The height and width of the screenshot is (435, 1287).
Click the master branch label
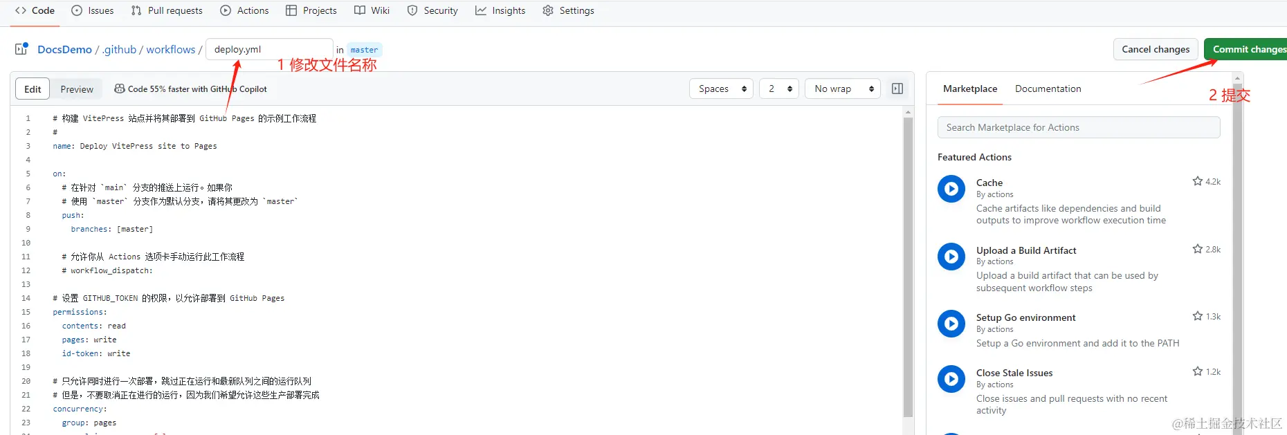tap(364, 50)
